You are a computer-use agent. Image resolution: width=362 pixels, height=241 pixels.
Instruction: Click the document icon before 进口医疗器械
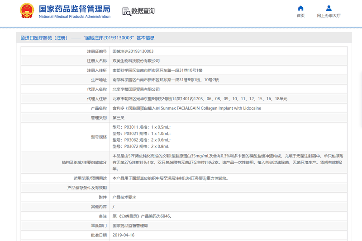point(22,38)
